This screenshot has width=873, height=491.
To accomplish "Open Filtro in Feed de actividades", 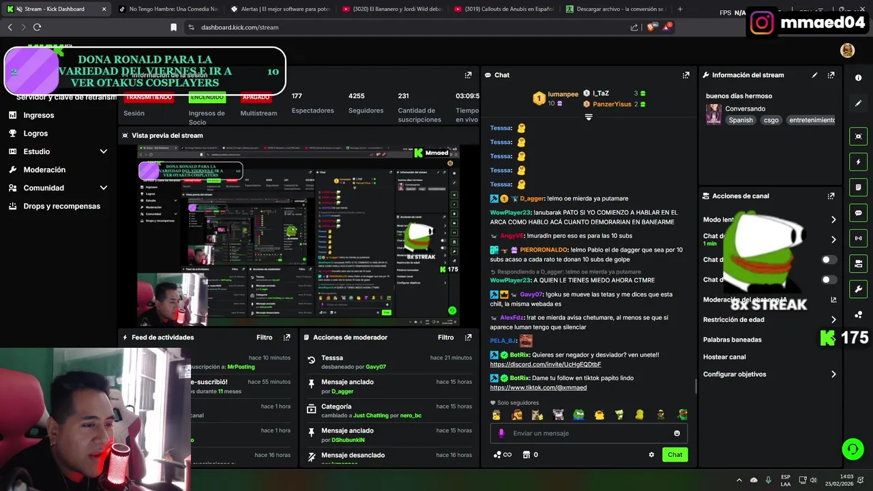I will coord(265,337).
